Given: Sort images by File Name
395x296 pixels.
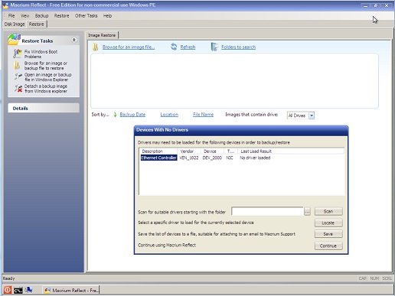Looking at the screenshot, I should tap(203, 115).
